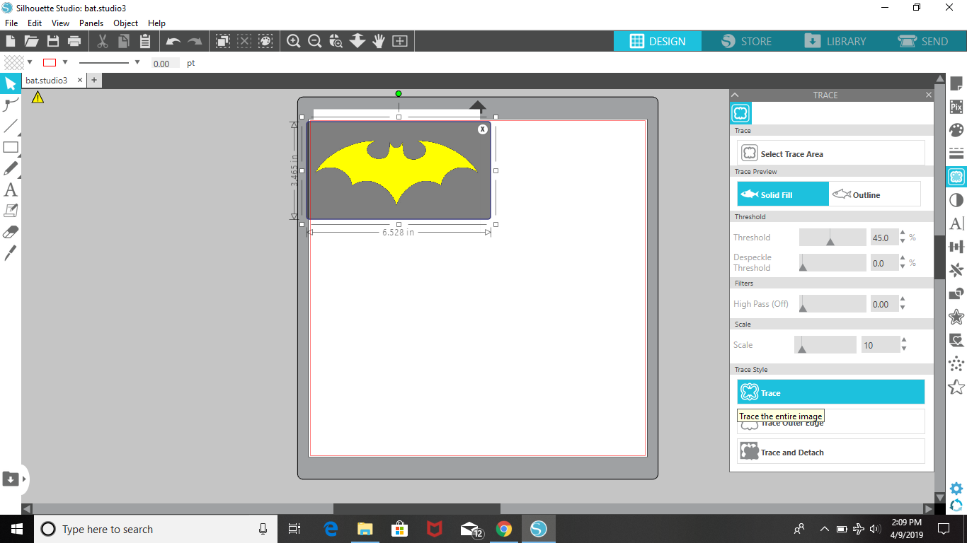
Task: Activate the Pan hand tool
Action: pos(379,41)
